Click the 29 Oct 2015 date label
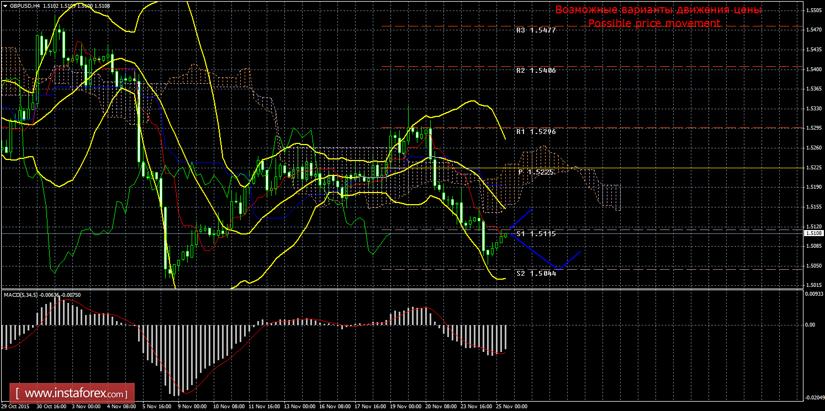This screenshot has width=825, height=411. (17, 407)
